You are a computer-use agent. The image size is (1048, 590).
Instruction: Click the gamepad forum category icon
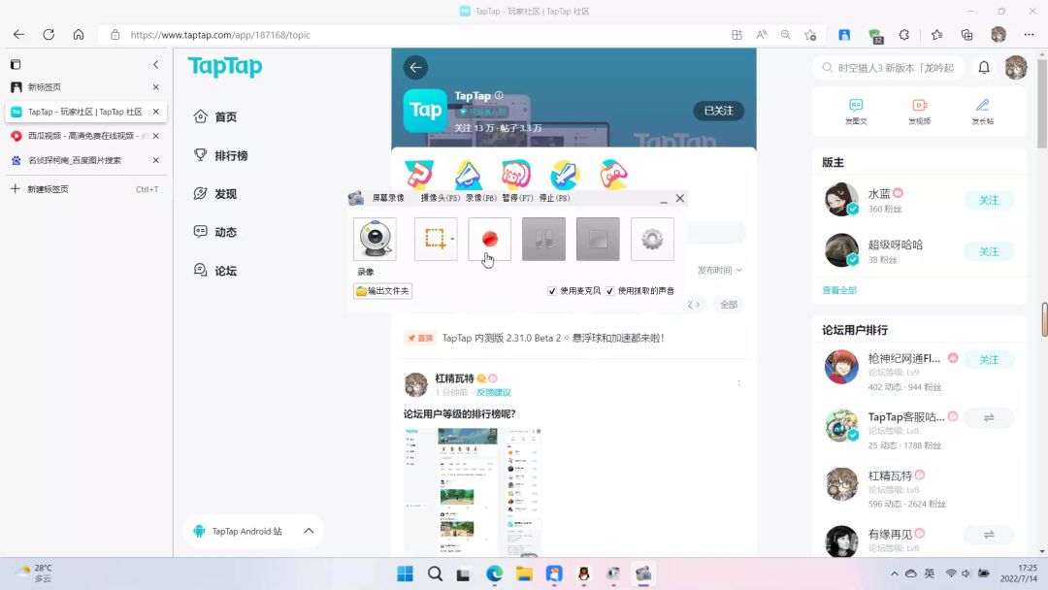[613, 175]
